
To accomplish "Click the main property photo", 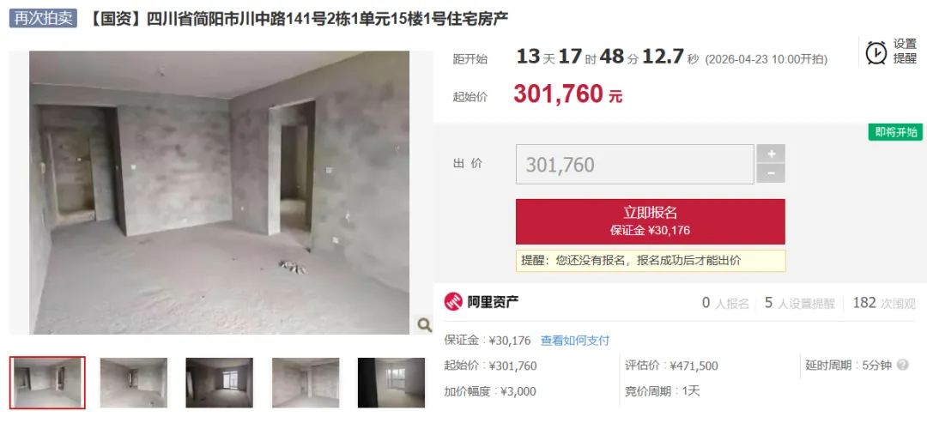I will (220, 192).
